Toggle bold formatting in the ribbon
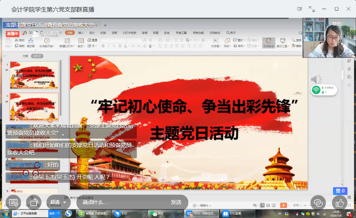 click(x=103, y=46)
